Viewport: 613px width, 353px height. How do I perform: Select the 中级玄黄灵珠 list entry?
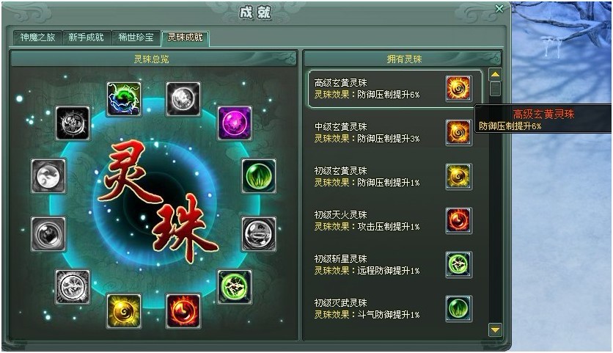(x=394, y=133)
